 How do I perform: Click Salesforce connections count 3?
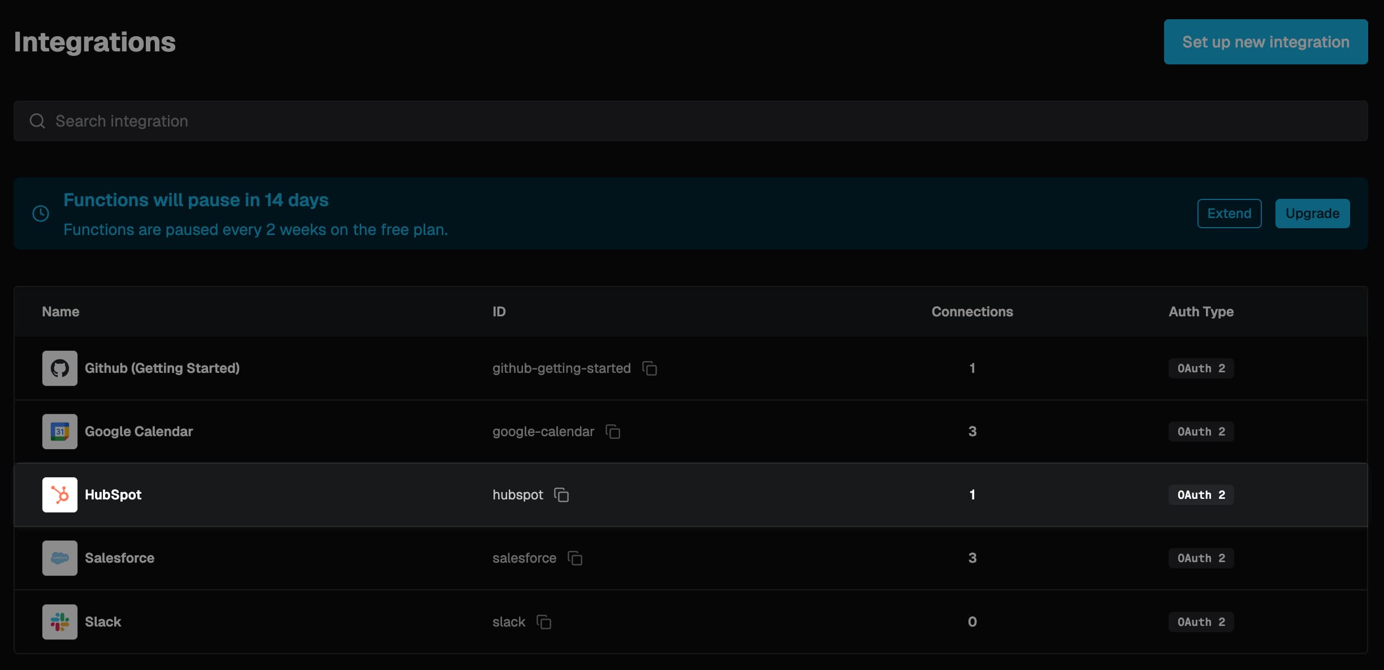coord(972,558)
